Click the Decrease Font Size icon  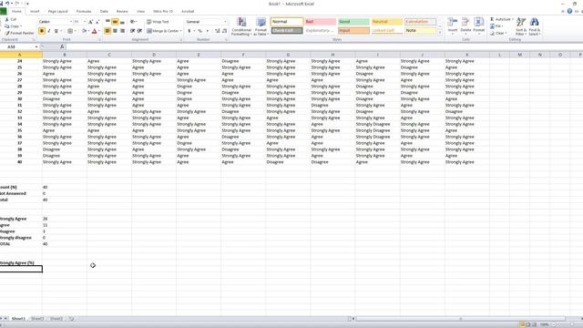coord(97,22)
